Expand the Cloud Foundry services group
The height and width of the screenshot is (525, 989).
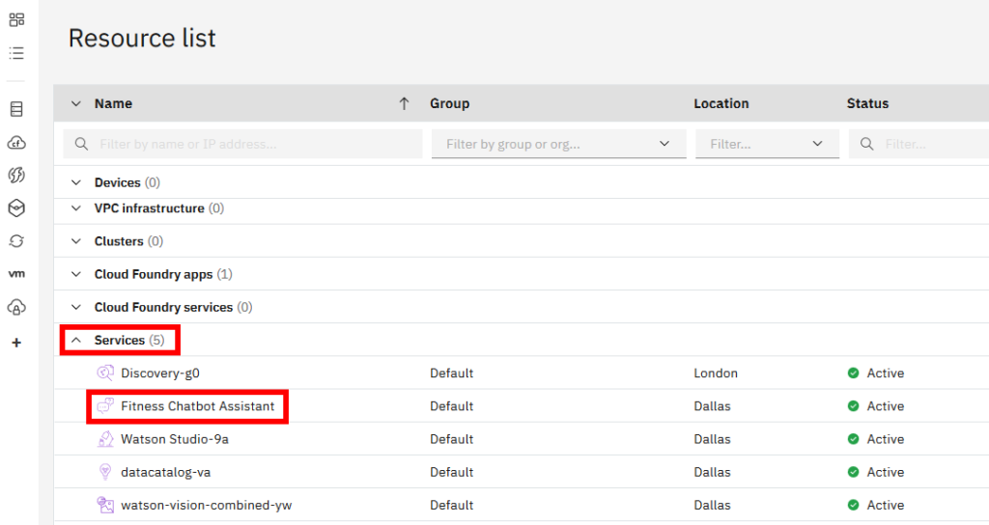[x=76, y=307]
